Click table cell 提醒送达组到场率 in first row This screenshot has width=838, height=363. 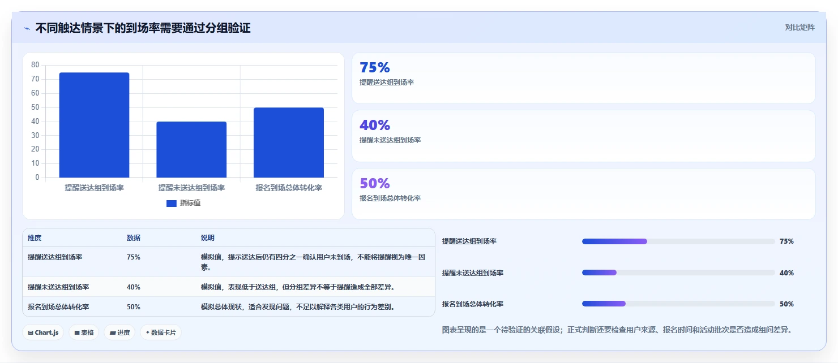[x=55, y=257]
